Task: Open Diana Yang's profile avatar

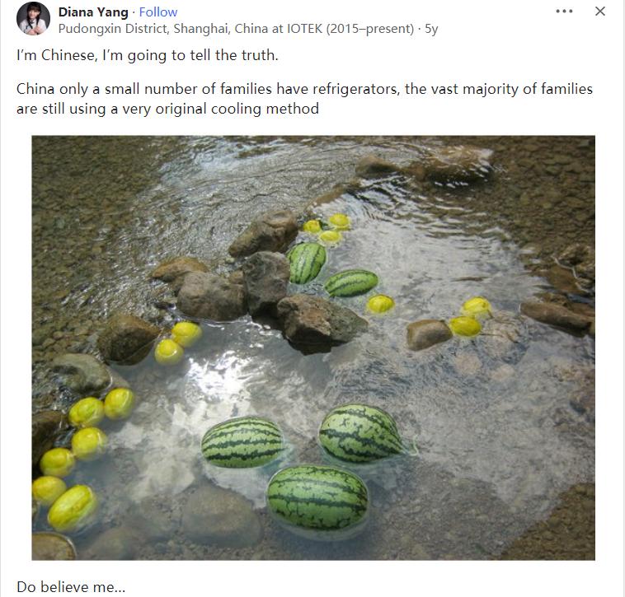Action: pos(33,19)
